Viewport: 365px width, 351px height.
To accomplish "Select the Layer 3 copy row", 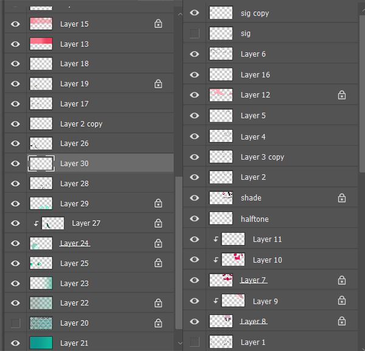I will click(x=262, y=157).
